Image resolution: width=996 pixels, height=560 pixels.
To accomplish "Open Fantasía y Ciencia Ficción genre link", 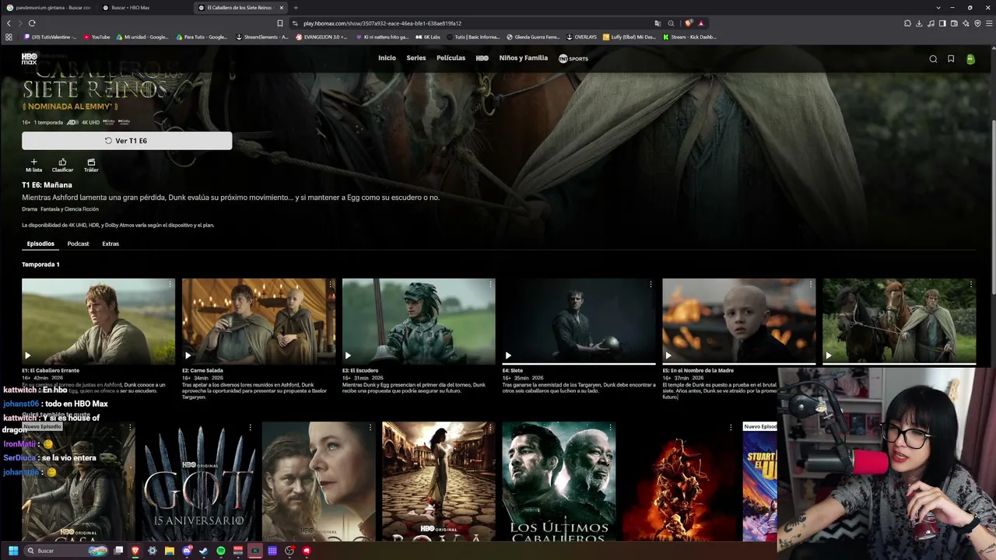I will 70,209.
